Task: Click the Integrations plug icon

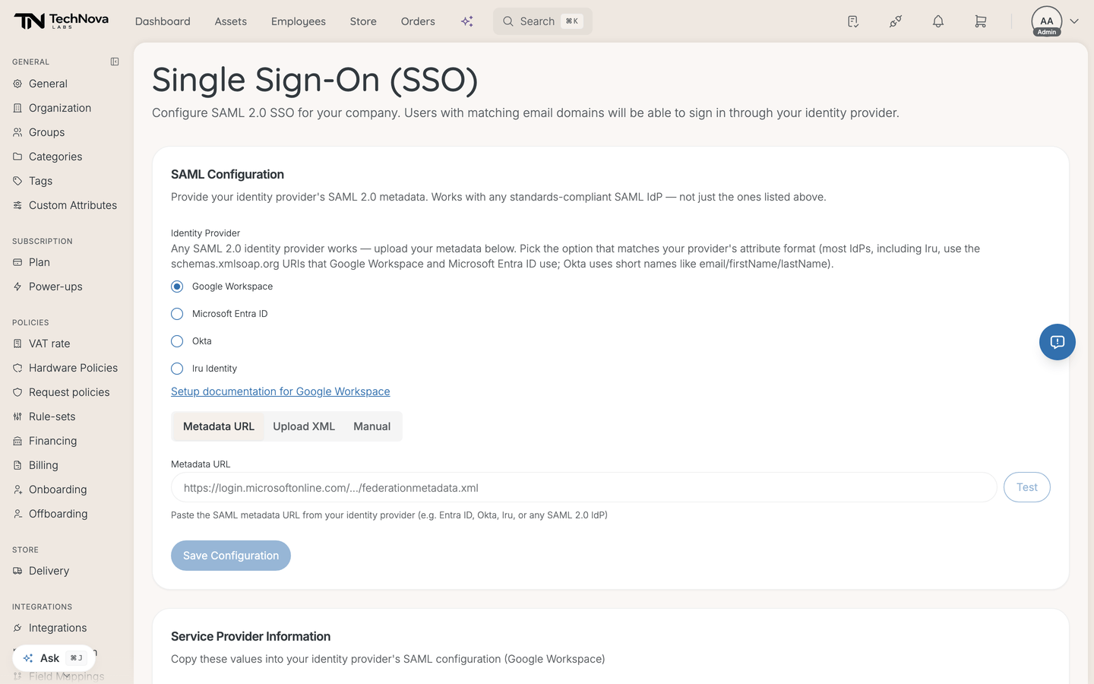Action: coord(17,628)
